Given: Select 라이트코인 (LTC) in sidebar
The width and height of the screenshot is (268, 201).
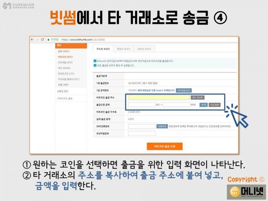Looking at the screenshot, I should 66,74.
